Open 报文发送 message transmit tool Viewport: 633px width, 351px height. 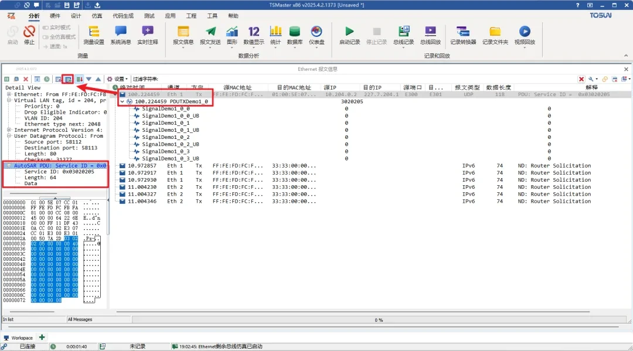[x=210, y=34]
